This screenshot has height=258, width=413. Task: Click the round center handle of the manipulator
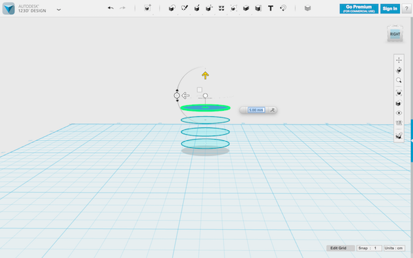[x=205, y=96]
